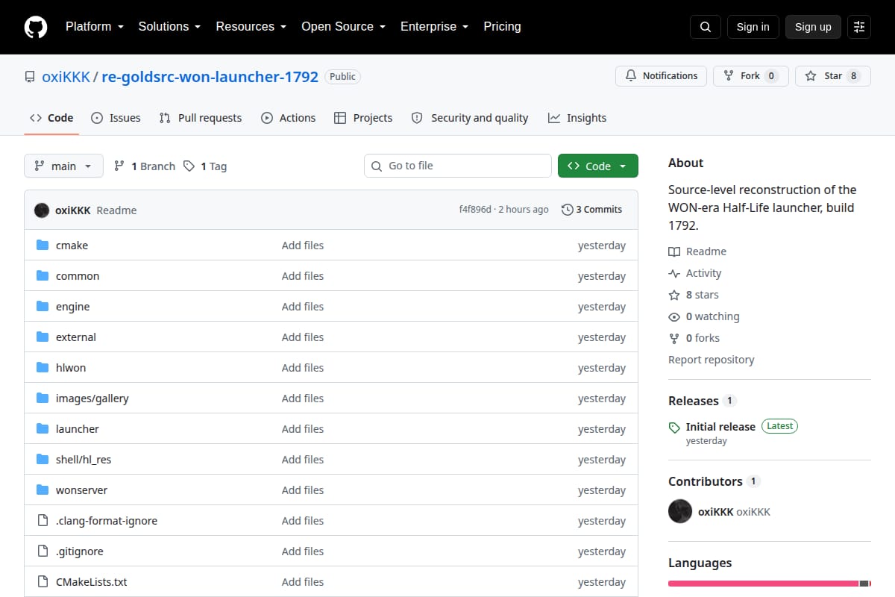This screenshot has height=597, width=895.
Task: Expand the Platform menu
Action: pos(95,26)
